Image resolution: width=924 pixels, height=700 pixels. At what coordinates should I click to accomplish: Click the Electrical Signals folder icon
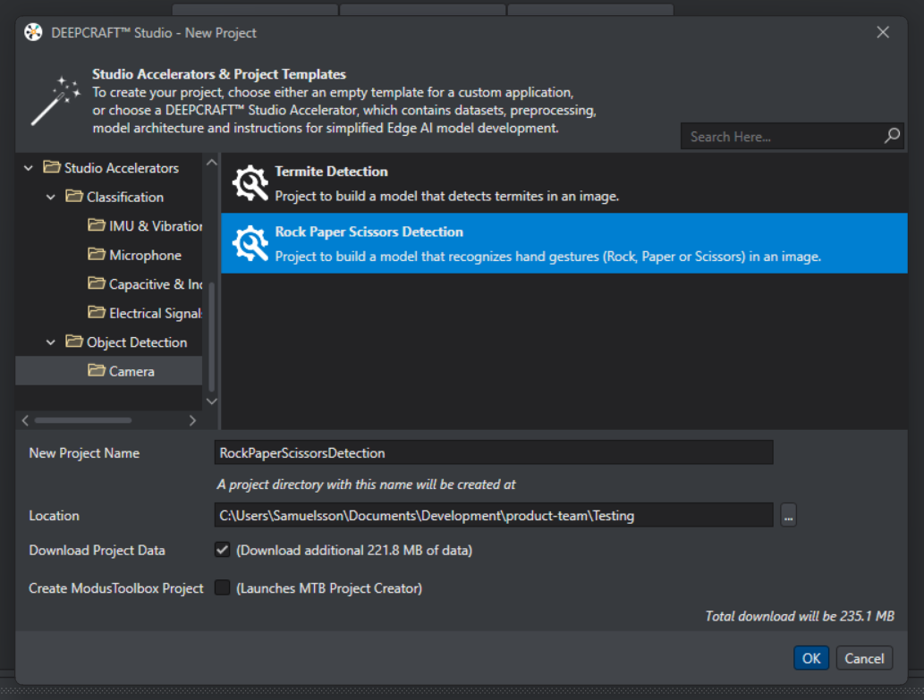[97, 313]
